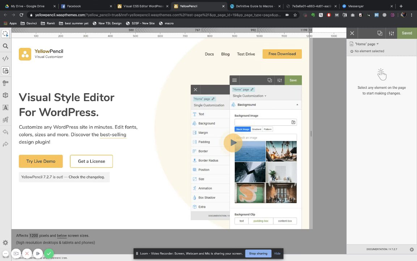Pause the Loom recording
Image resolution: width=417 pixels, height=261 pixels.
click(38, 253)
